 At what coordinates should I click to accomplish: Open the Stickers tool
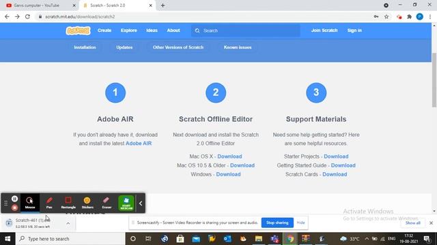click(87, 203)
